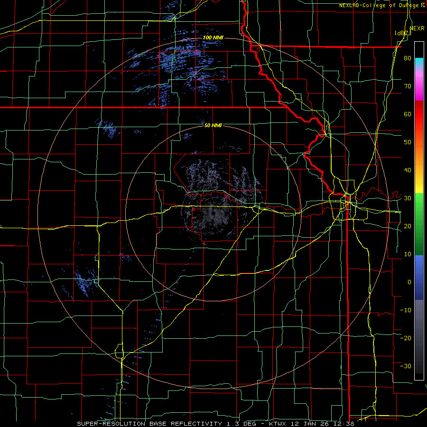Click the magenta band of reflectivity colorbar

[x=419, y=87]
